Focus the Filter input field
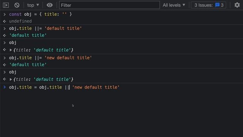This screenshot has height=137, width=243. pyautogui.click(x=109, y=5)
